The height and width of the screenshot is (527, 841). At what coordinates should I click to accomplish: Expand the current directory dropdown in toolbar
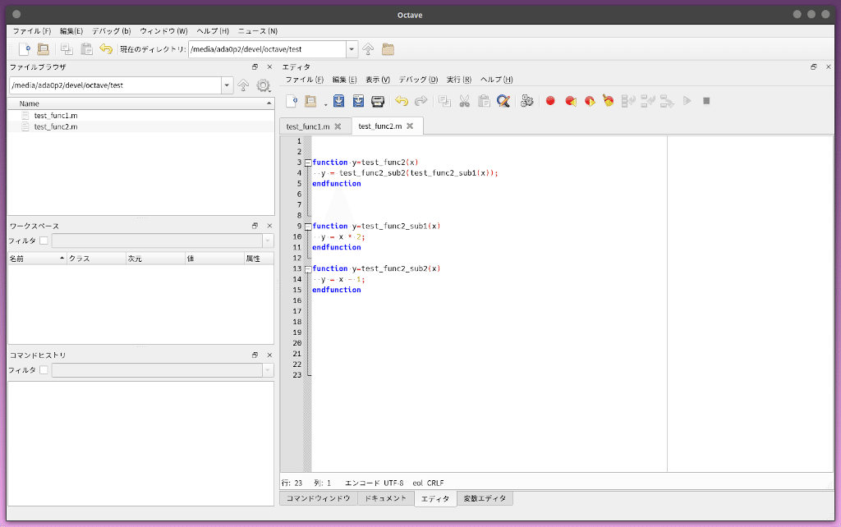tap(352, 49)
